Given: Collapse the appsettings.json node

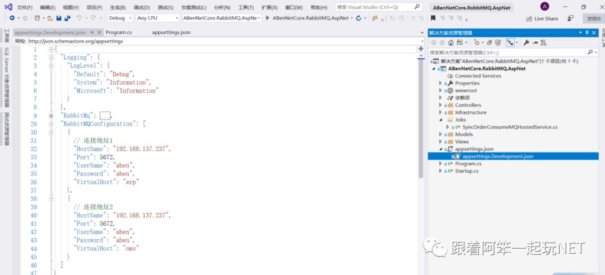Looking at the screenshot, I should coord(440,149).
